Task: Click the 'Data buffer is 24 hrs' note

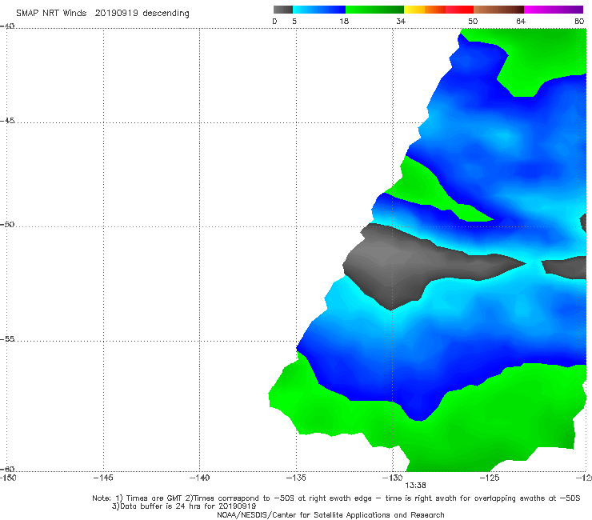Action: pyautogui.click(x=184, y=506)
